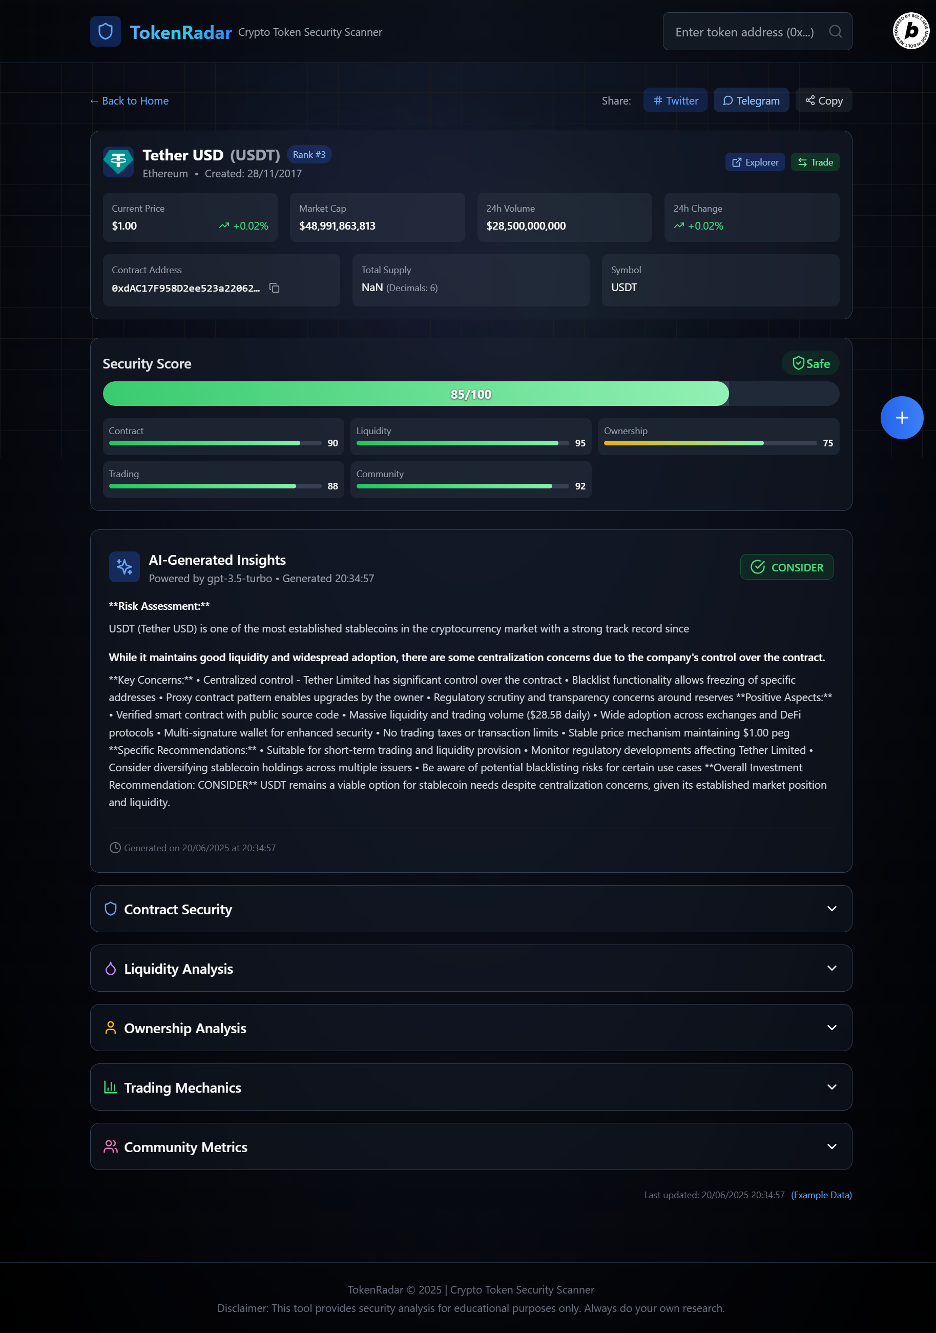The height and width of the screenshot is (1333, 936).
Task: Click the Example Data link
Action: point(821,1196)
